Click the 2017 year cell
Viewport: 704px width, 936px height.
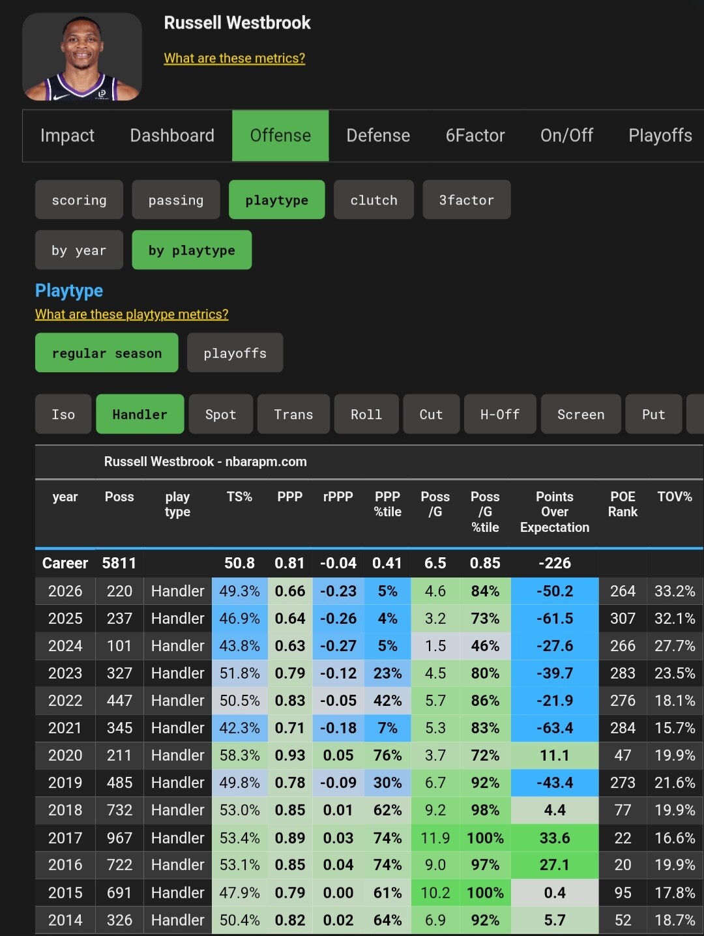(65, 838)
